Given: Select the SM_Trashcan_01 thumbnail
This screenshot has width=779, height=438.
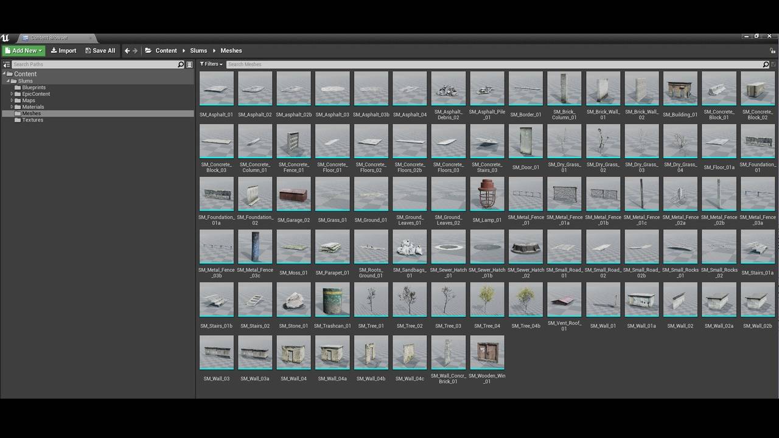Looking at the screenshot, I should (x=332, y=300).
